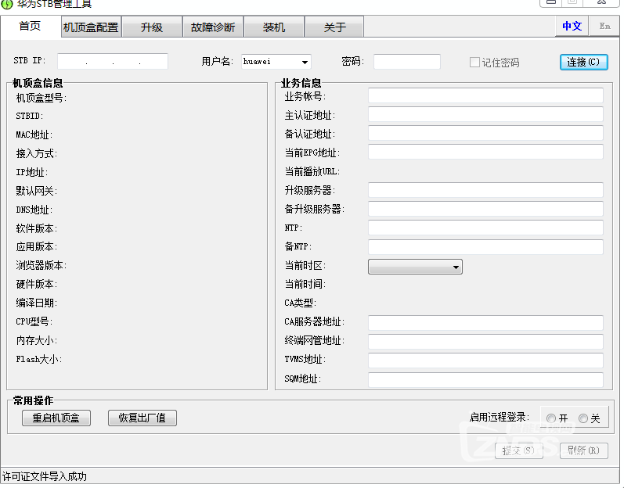Viewport: 624px width, 488px height.
Task: Click the 终端网管地址 input field
Action: 485,342
